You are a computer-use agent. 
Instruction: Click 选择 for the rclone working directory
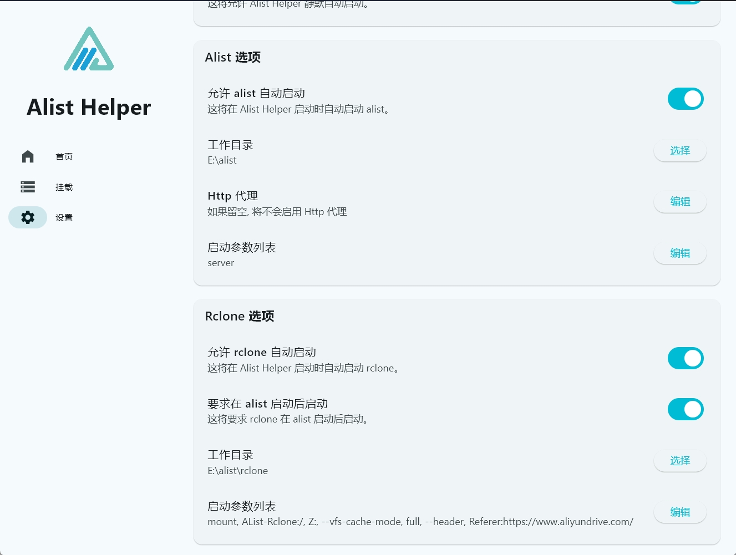680,460
